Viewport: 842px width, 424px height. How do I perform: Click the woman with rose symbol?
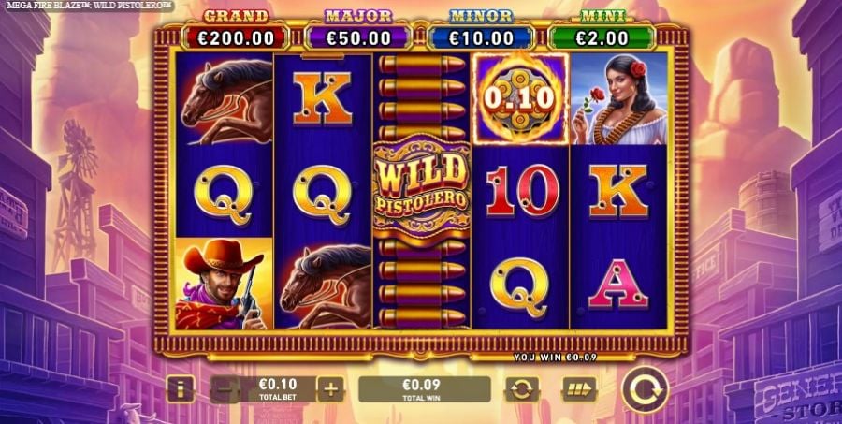tap(619, 98)
